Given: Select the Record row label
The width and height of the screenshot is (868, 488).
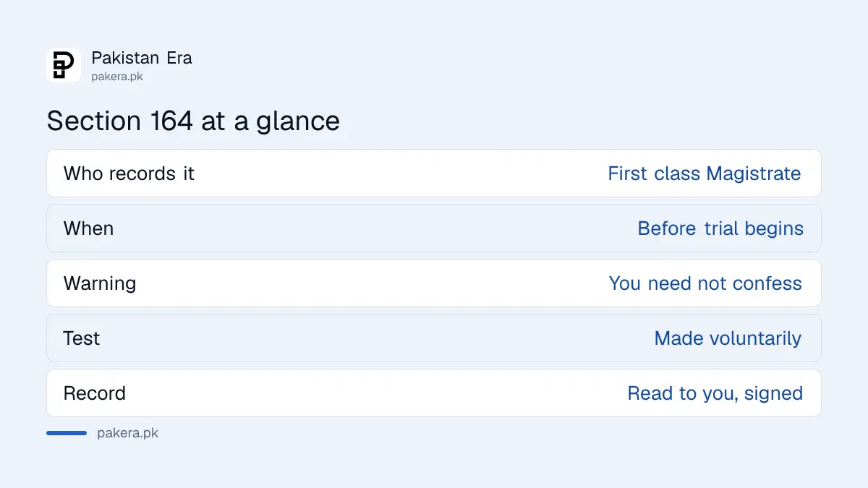Looking at the screenshot, I should tap(95, 393).
